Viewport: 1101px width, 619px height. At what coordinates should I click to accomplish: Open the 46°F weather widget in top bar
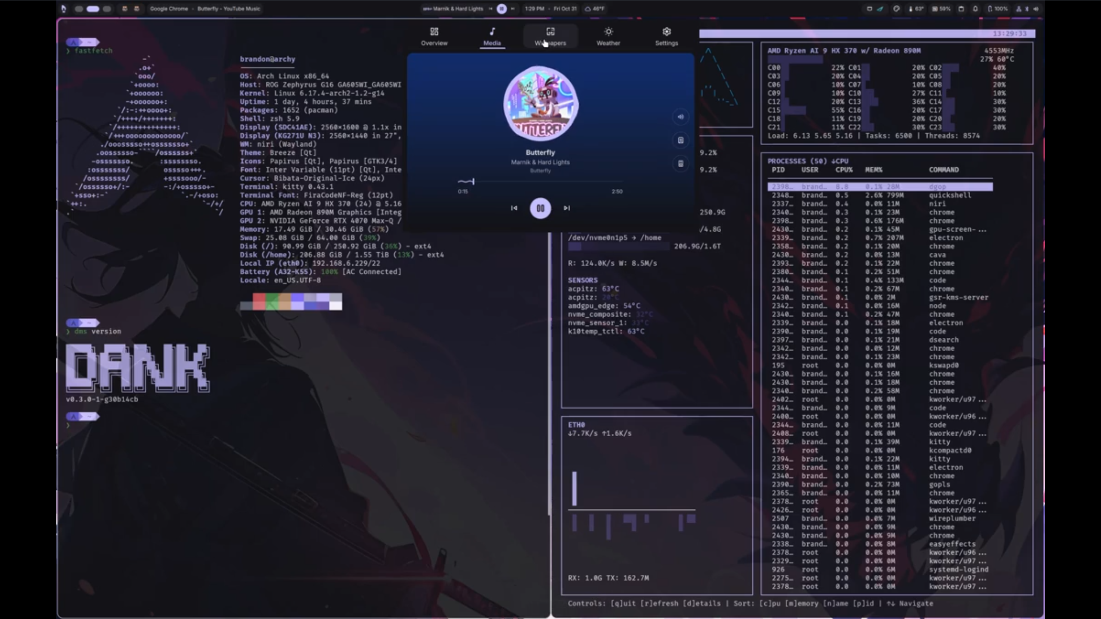click(594, 9)
